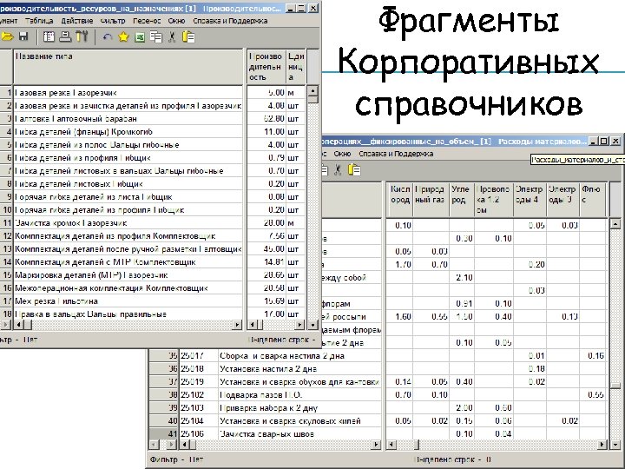The width and height of the screenshot is (625, 469).
Task: Click the value 14.81 in productivity column
Action: click(273, 262)
